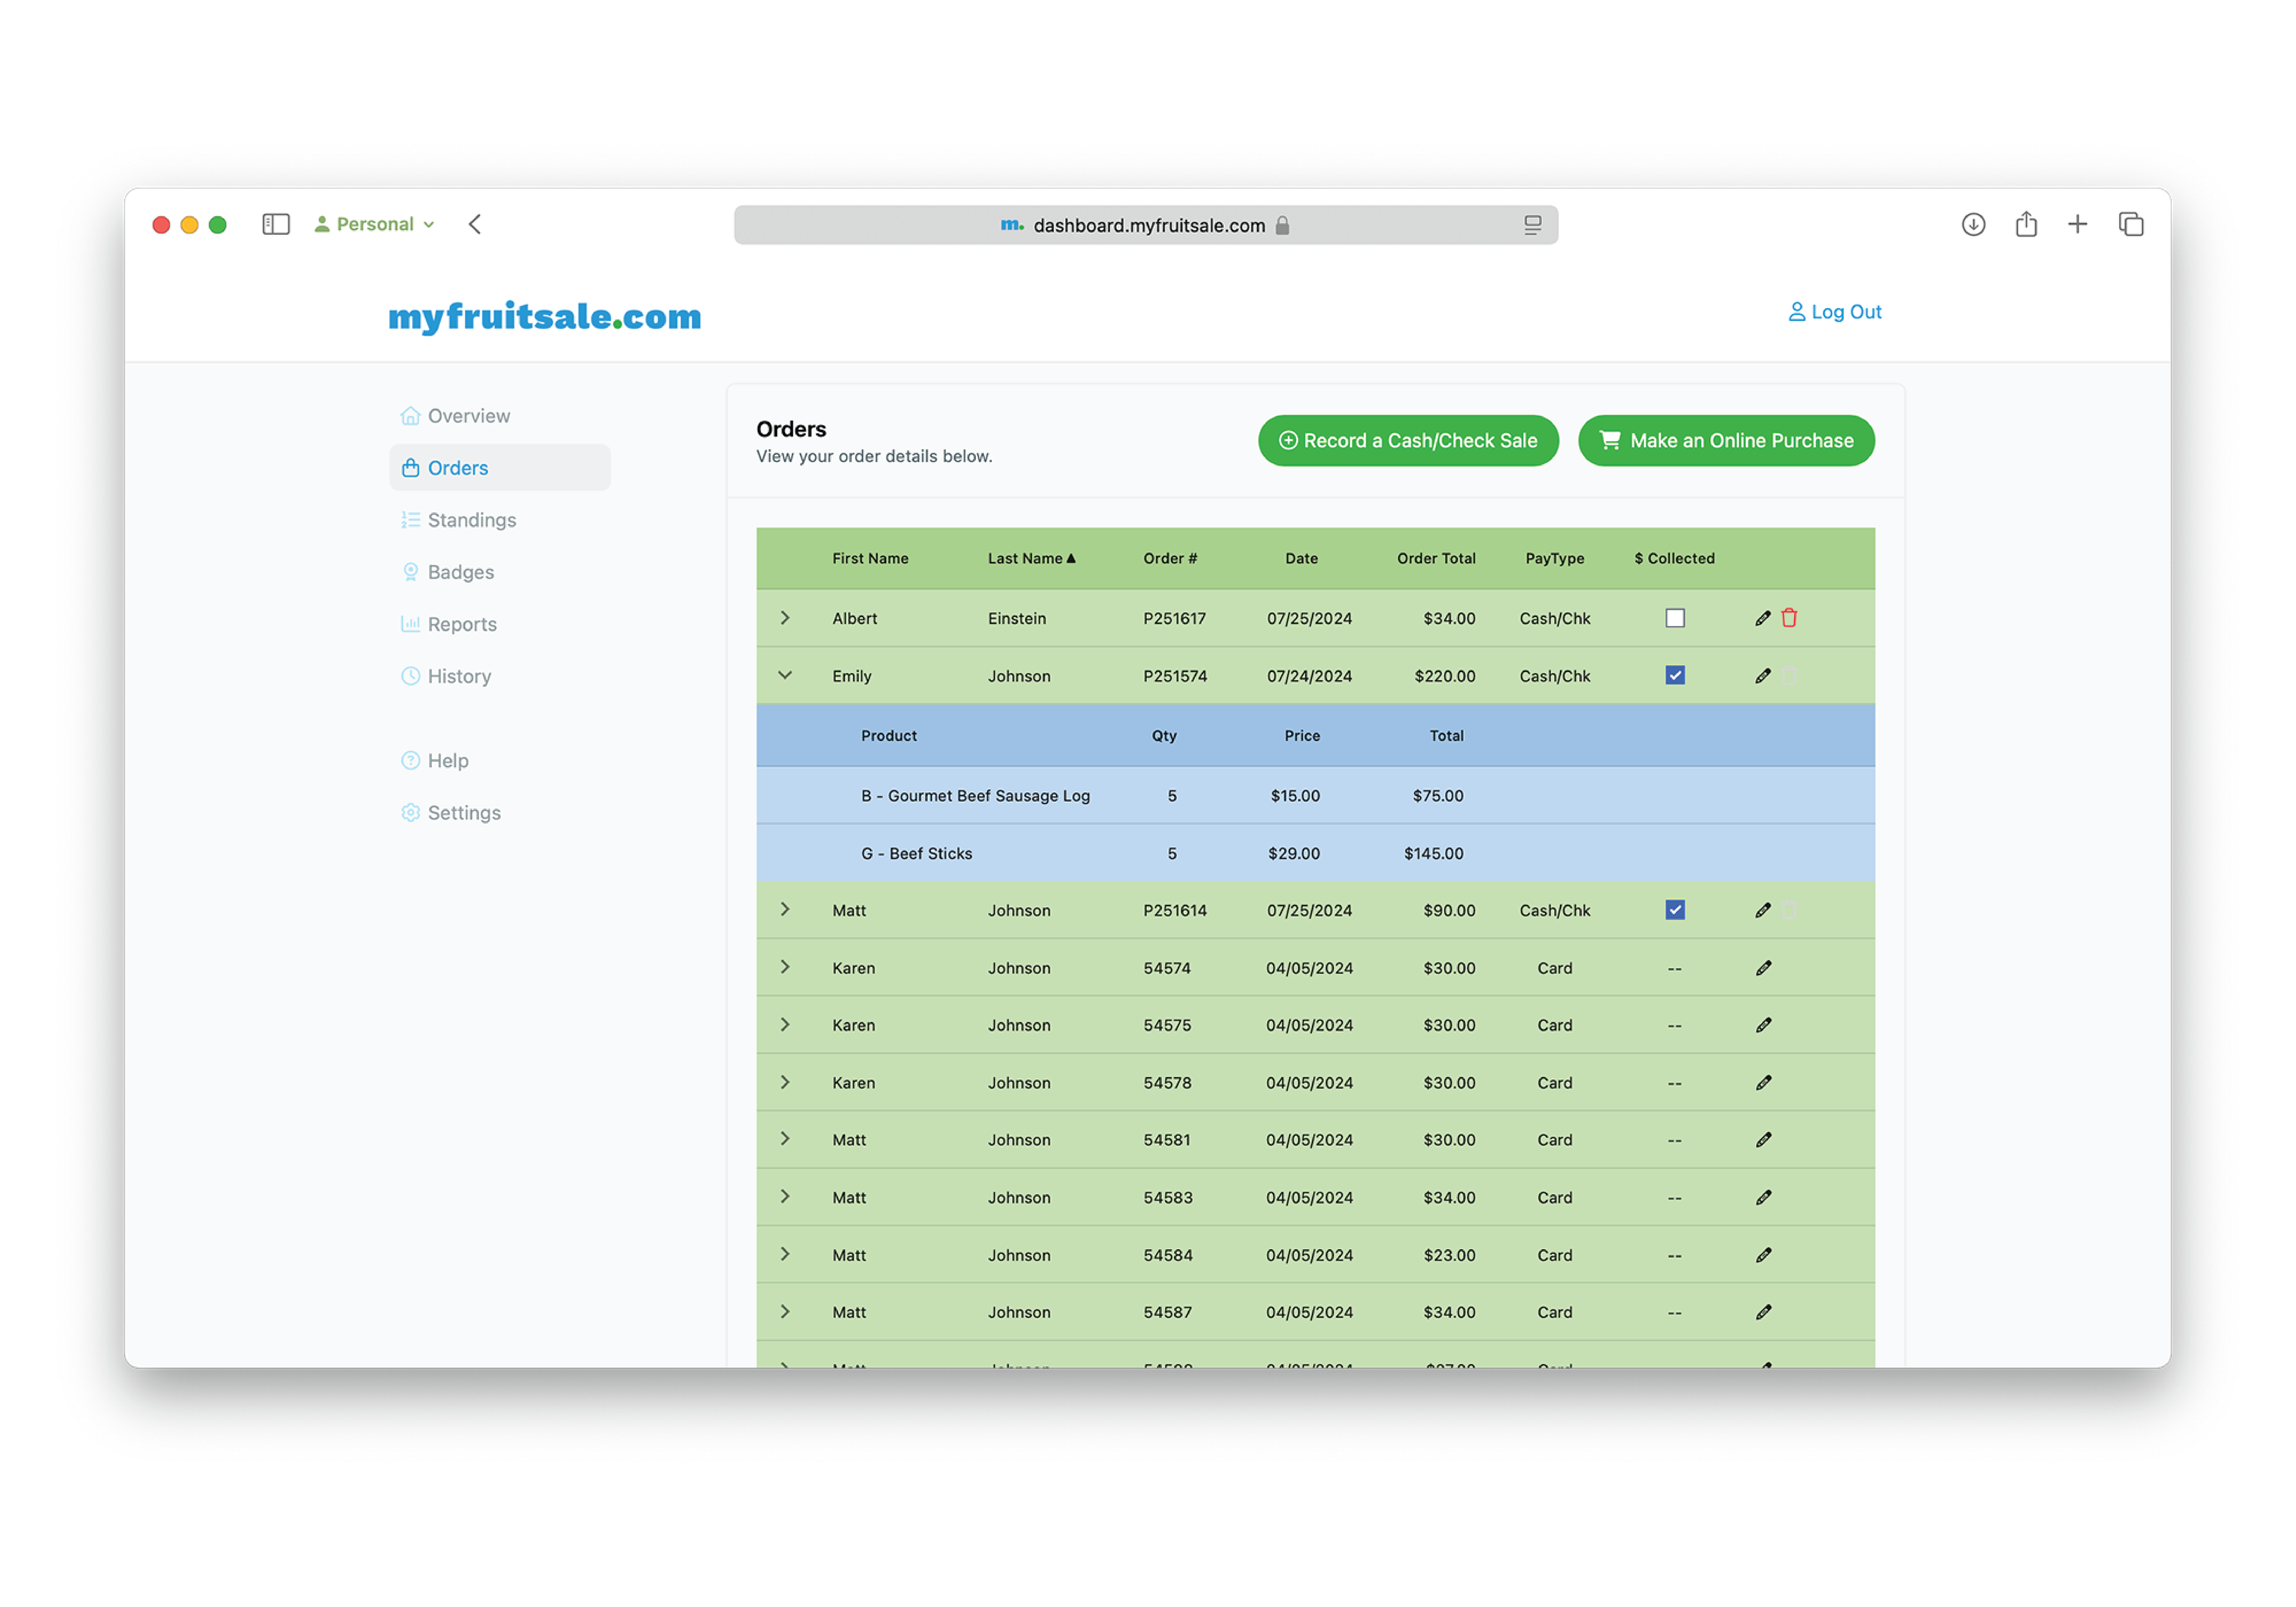The width and height of the screenshot is (2296, 1607).
Task: Uncheck collected box for Emily Johnson order
Action: 1675,675
